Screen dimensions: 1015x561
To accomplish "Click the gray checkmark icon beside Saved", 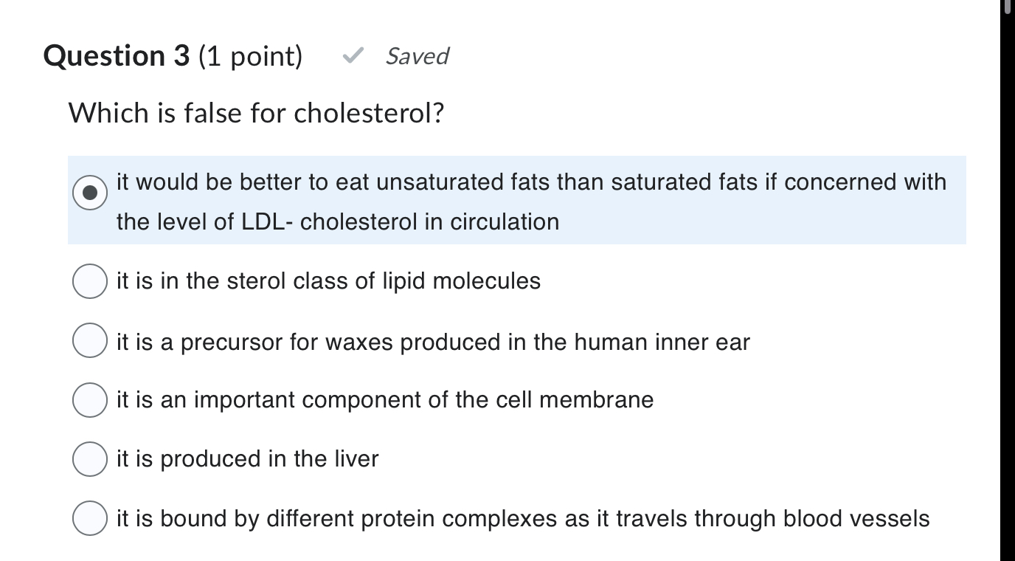I will coord(354,56).
